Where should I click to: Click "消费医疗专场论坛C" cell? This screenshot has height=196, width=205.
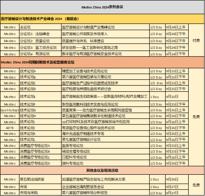coord(40,157)
